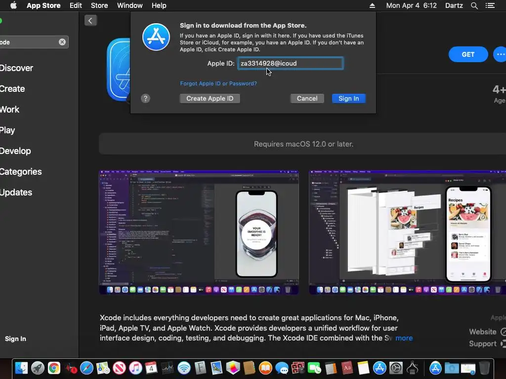Launch Safari from the dock
The image size is (506, 379).
click(x=86, y=368)
